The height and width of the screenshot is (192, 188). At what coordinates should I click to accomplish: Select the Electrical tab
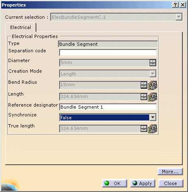click(x=20, y=27)
